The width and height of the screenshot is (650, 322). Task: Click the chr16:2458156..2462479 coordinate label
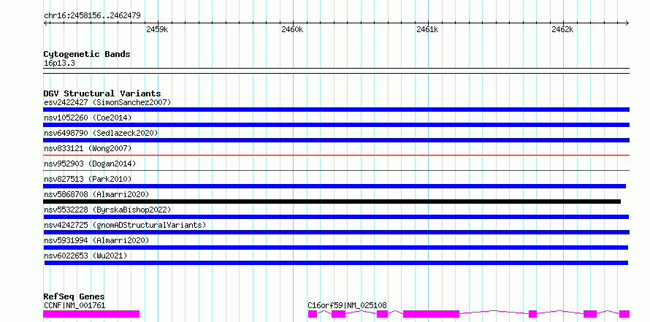click(92, 15)
